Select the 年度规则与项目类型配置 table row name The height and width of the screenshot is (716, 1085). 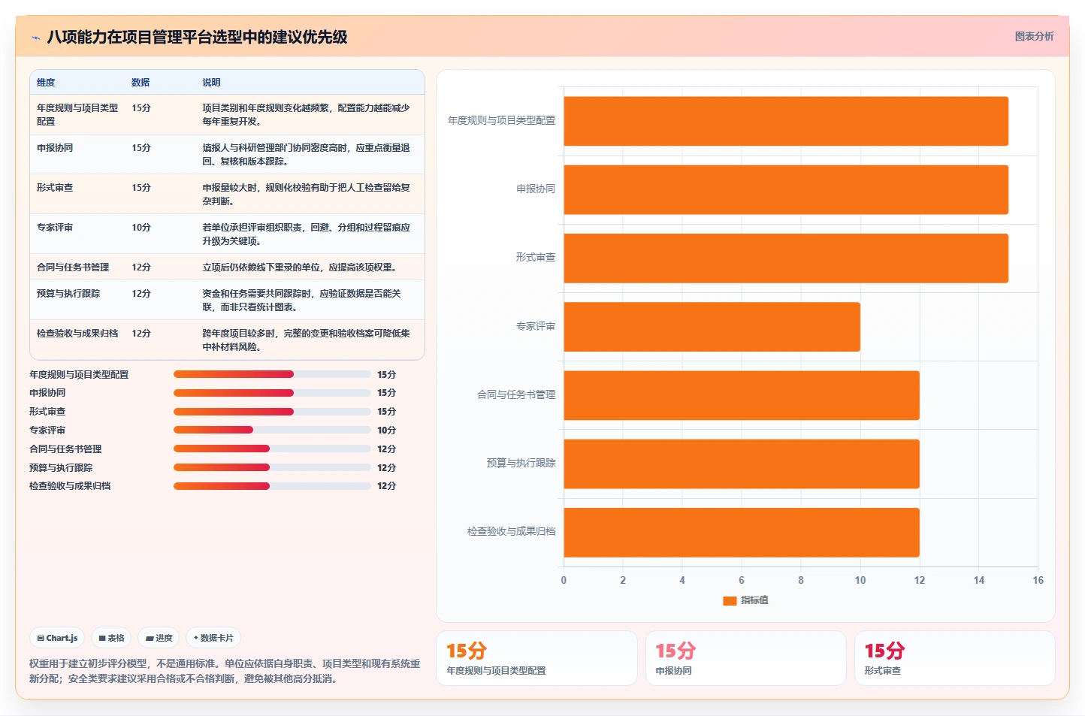(77, 114)
